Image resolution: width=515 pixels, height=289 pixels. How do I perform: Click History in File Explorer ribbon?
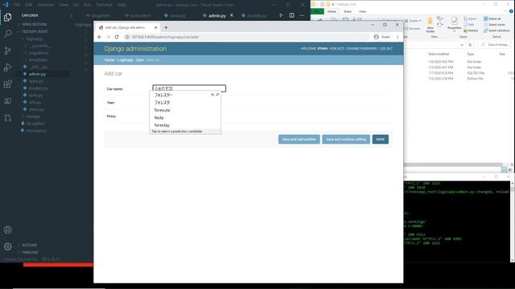[x=471, y=31]
